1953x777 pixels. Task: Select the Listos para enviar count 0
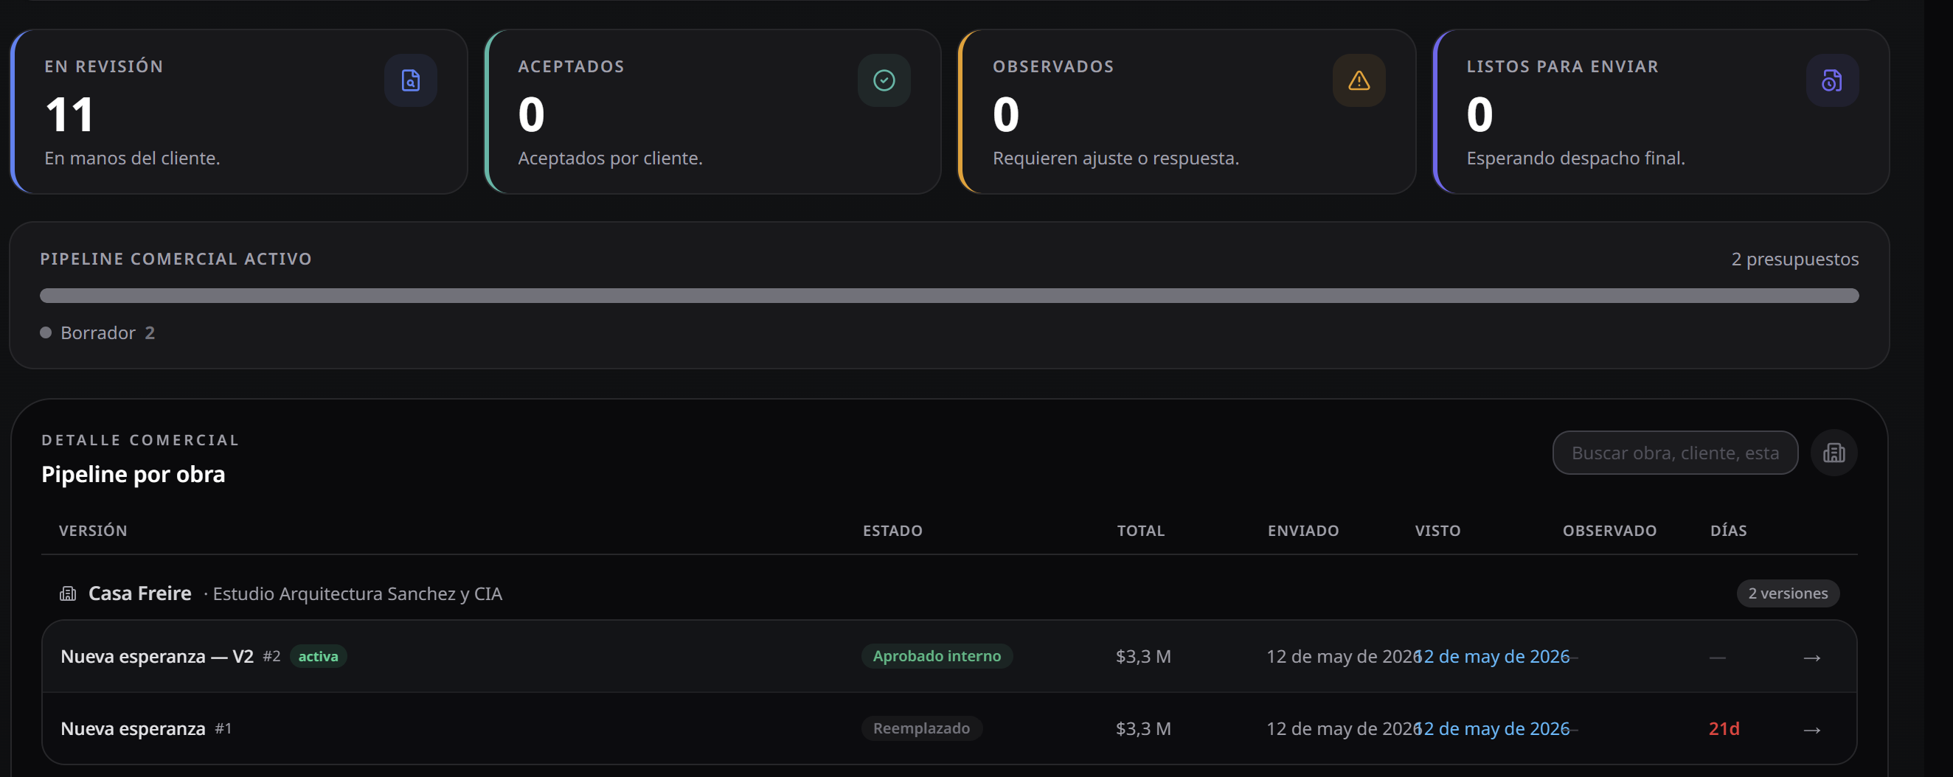1480,114
